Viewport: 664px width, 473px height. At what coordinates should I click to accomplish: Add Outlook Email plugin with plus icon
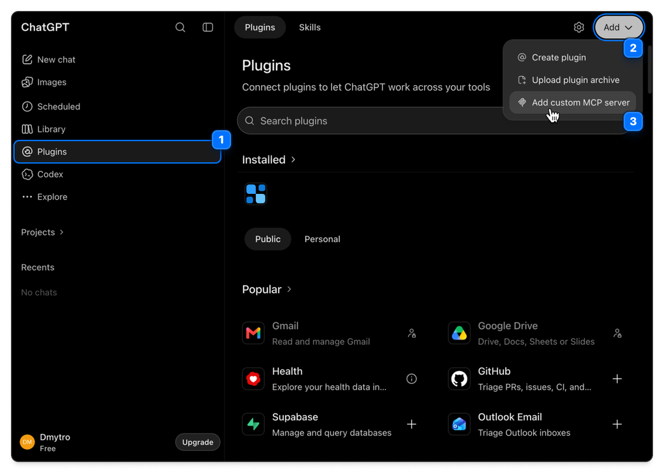pos(617,424)
